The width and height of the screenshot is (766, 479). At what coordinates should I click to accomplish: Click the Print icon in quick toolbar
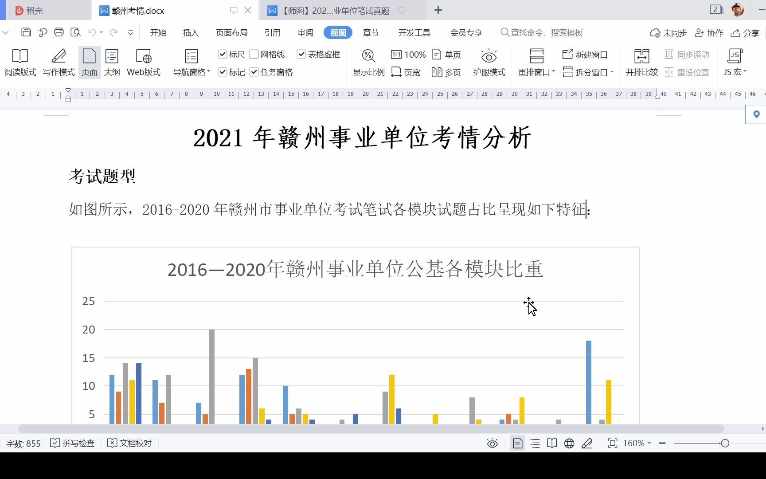coord(59,32)
